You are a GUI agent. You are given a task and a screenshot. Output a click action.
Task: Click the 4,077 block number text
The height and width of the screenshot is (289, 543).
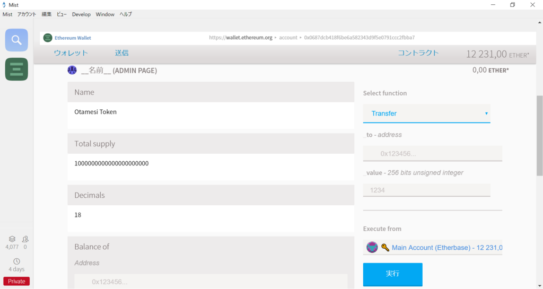click(x=12, y=247)
